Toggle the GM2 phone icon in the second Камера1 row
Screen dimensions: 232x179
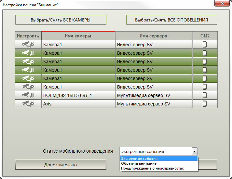[x=205, y=53]
